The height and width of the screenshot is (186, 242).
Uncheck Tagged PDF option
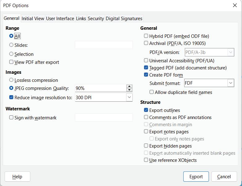coord(146,68)
